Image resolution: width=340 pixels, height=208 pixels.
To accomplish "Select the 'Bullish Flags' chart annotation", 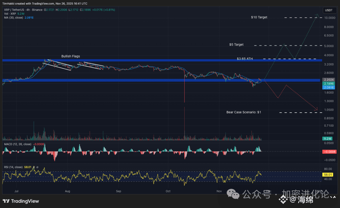I will [70, 56].
